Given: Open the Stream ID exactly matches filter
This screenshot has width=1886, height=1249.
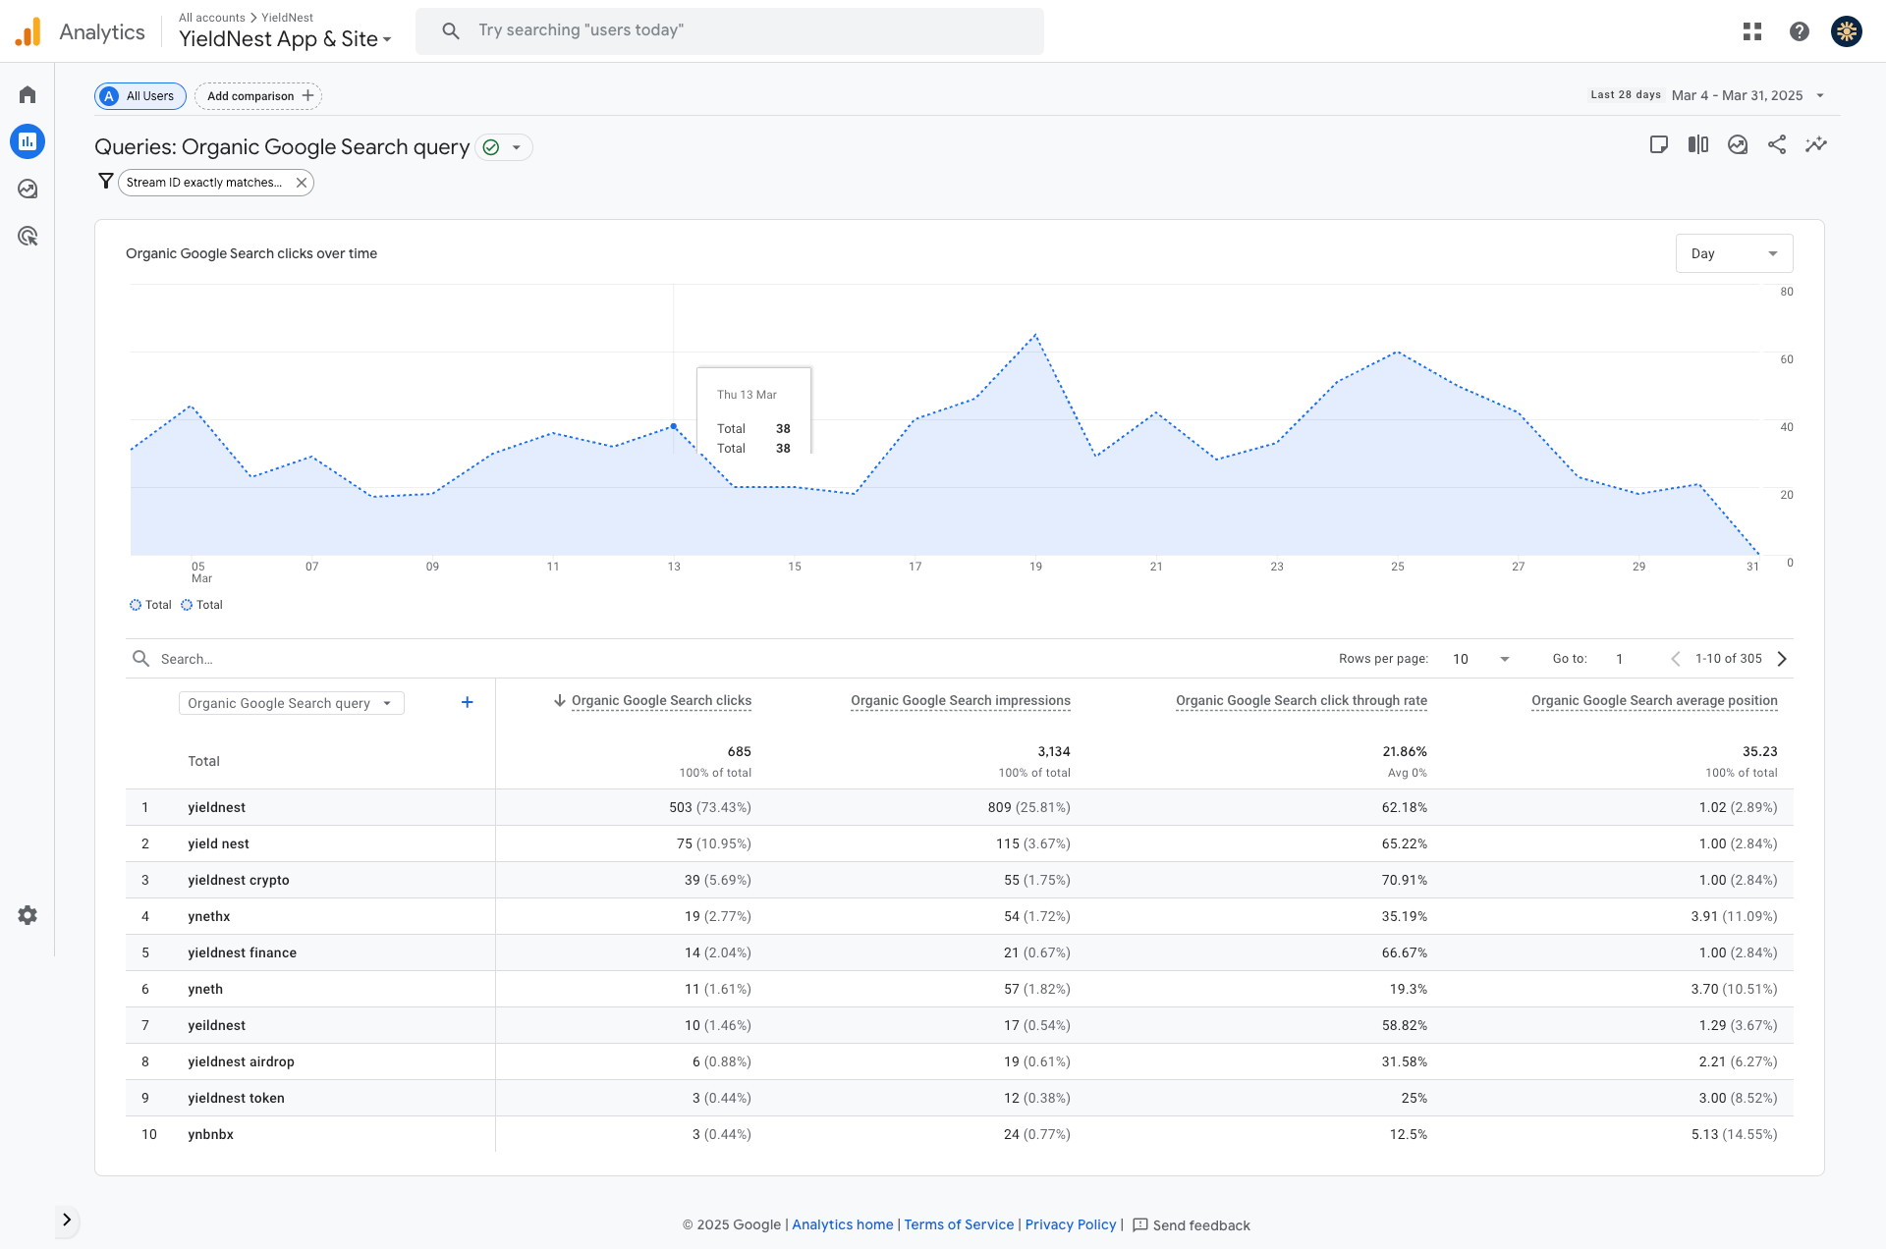Looking at the screenshot, I should pos(204,183).
